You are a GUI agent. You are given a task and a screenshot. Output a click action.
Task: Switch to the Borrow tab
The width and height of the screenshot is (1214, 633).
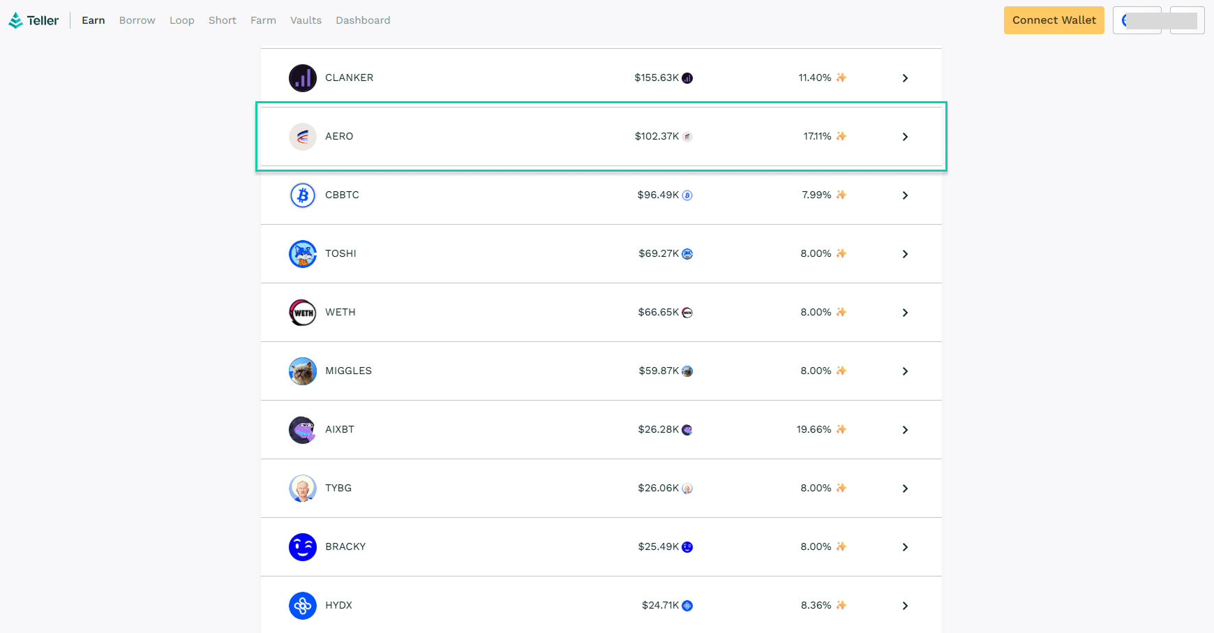click(137, 20)
